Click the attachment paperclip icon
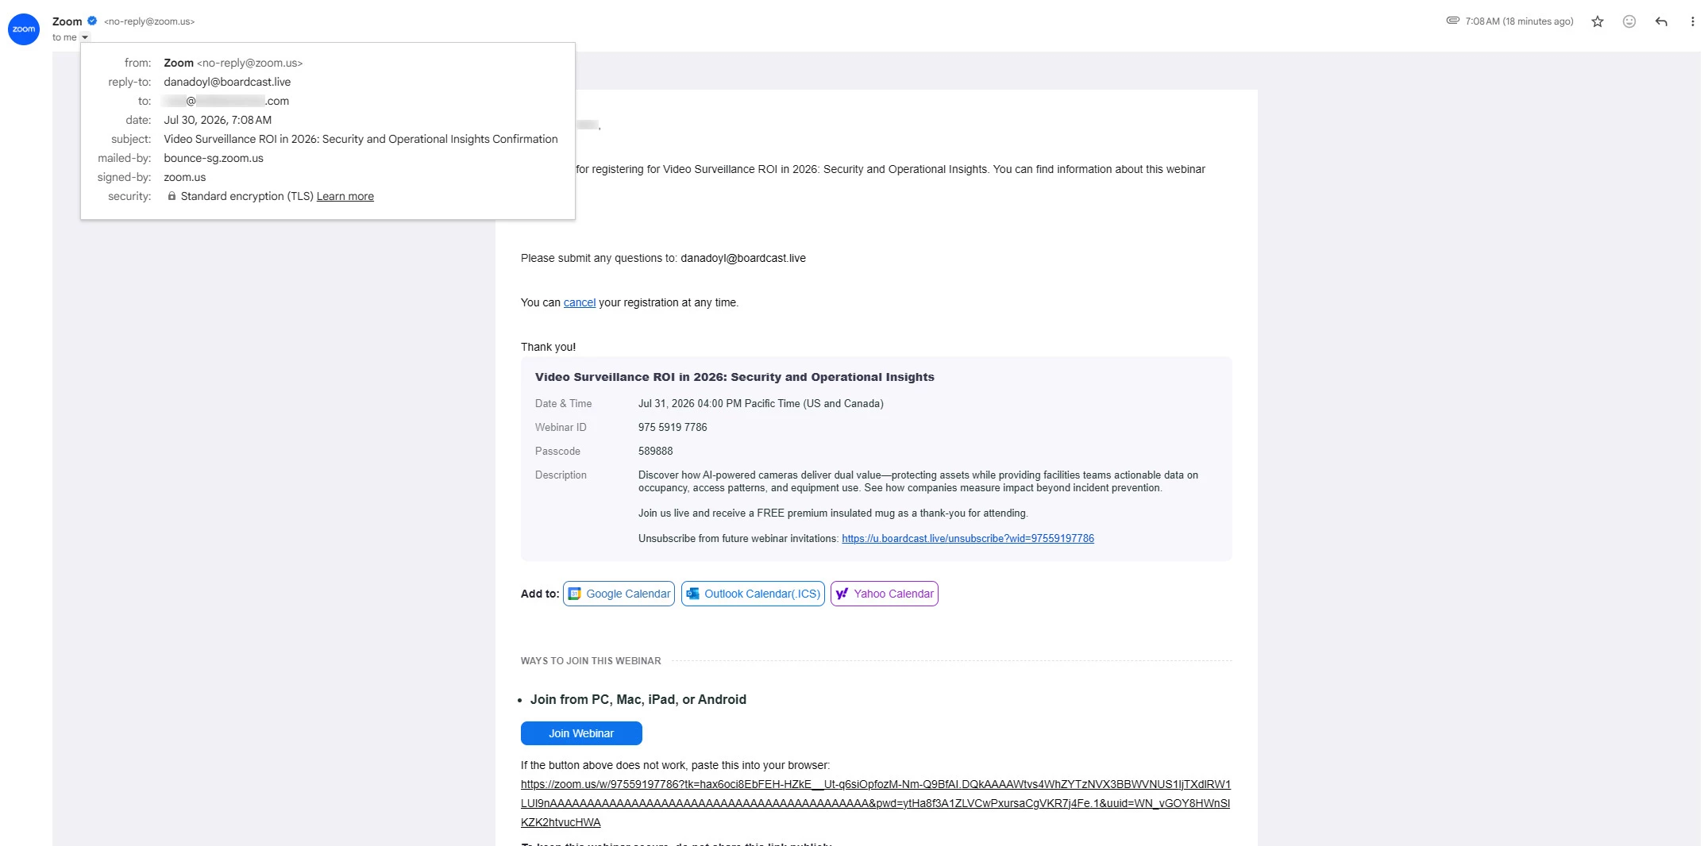 click(x=1453, y=21)
